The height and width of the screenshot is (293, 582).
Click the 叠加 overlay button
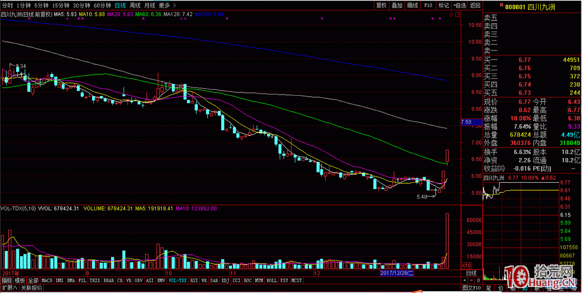(397, 5)
